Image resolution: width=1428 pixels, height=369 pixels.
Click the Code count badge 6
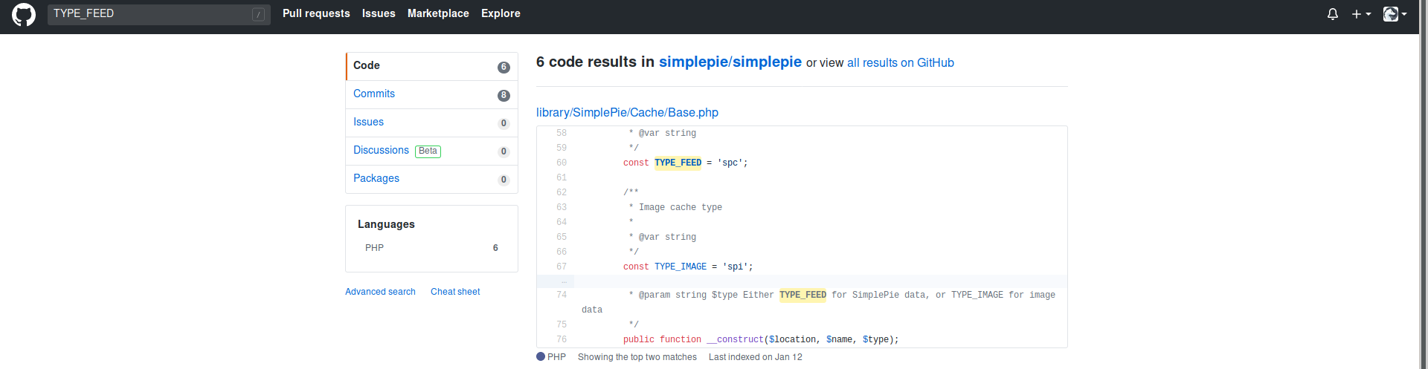click(x=504, y=67)
